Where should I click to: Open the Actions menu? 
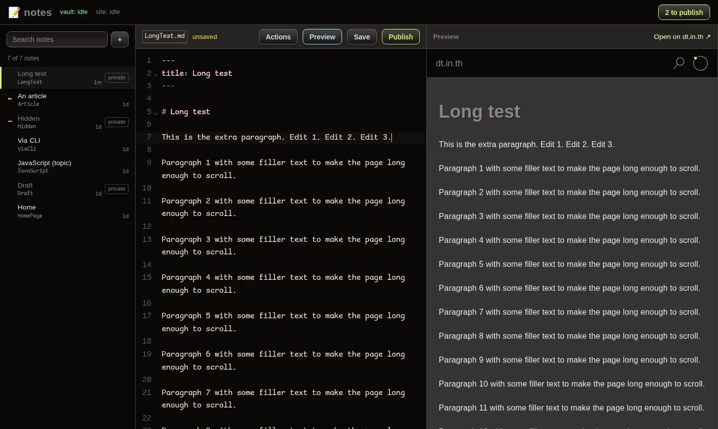(x=278, y=37)
